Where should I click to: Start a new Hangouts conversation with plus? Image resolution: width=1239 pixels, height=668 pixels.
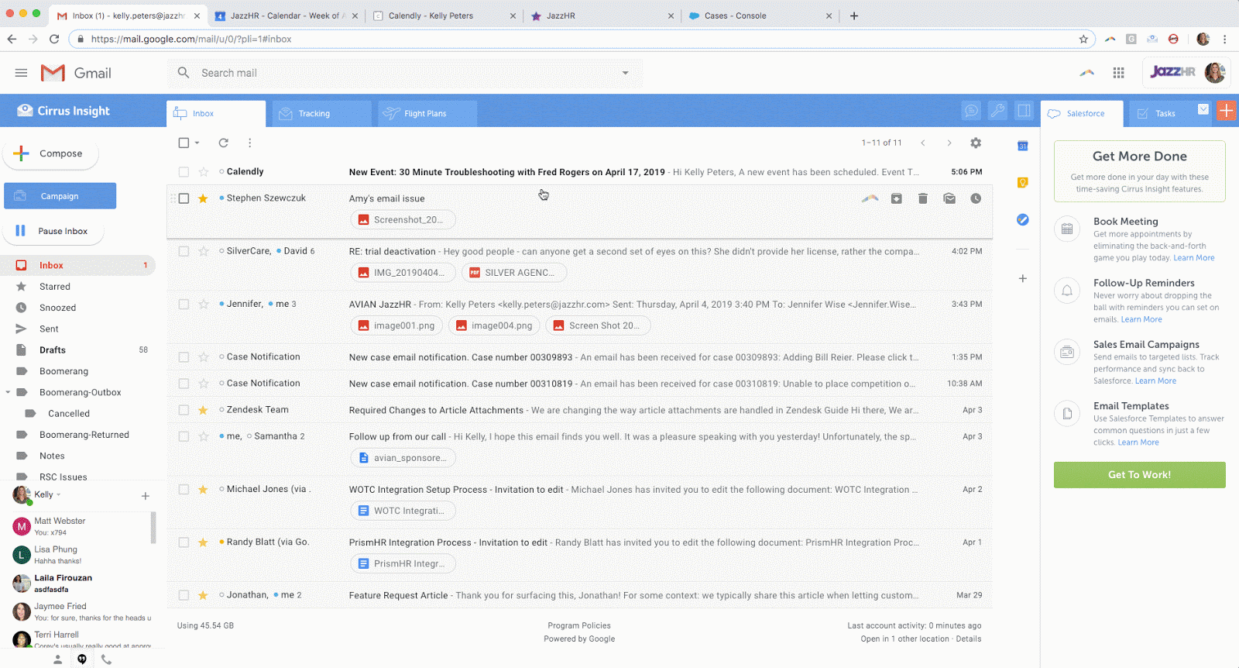pos(145,496)
